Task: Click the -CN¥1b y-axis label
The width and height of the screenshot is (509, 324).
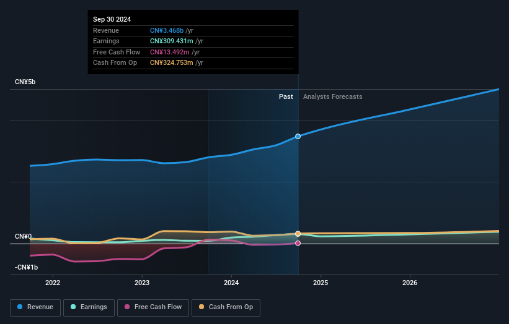Action: coord(26,267)
